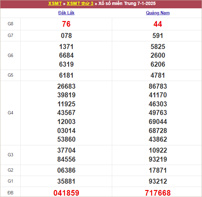Click G5 number 6181
202x197 pixels.
66,75
